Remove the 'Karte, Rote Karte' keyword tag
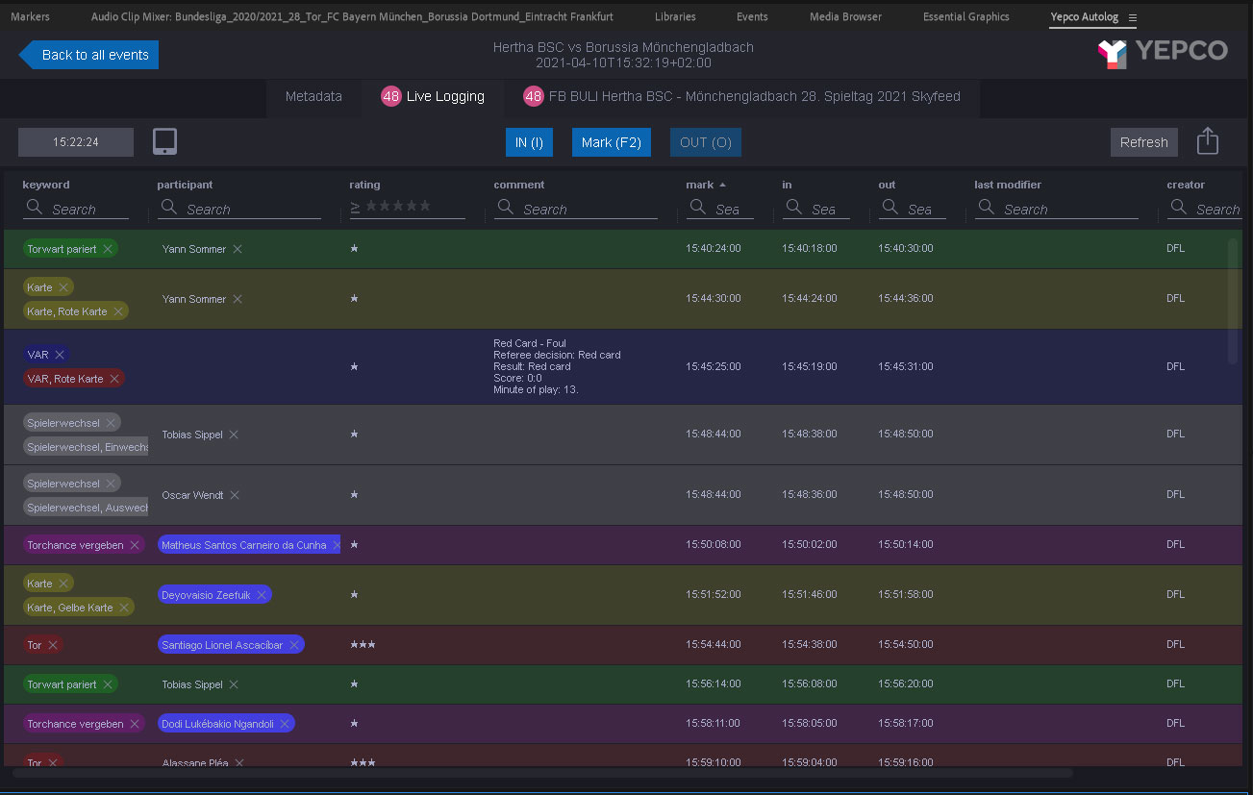 (x=118, y=311)
